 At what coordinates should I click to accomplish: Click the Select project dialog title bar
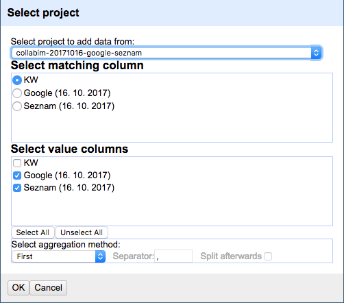(172, 13)
